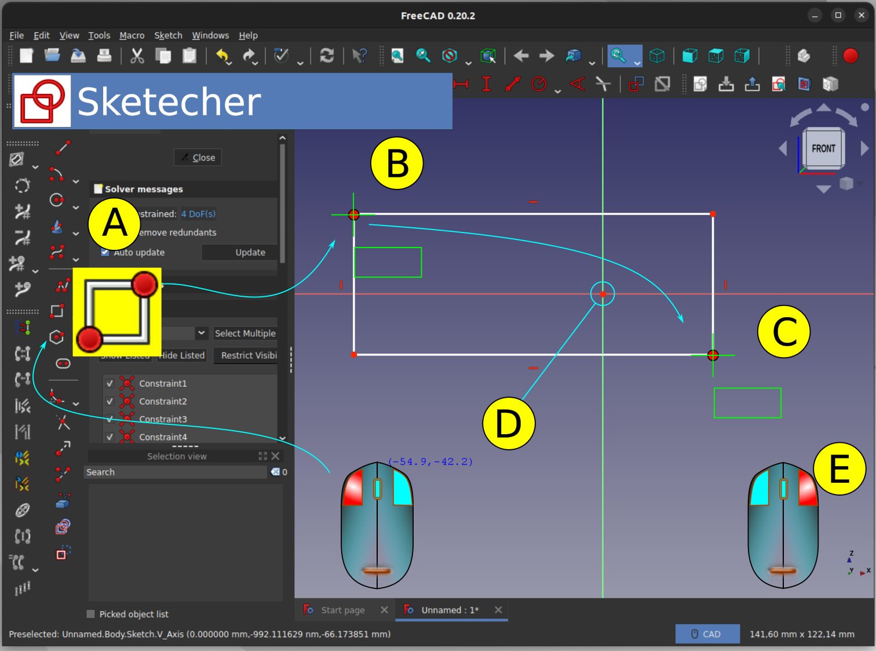Expand the draw style dropdown arrow
The height and width of the screenshot is (651, 876).
[x=468, y=63]
